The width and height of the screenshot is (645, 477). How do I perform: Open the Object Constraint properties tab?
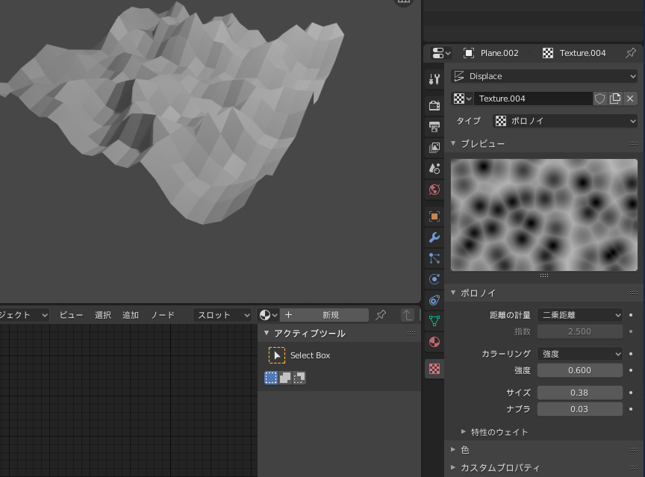pos(434,300)
